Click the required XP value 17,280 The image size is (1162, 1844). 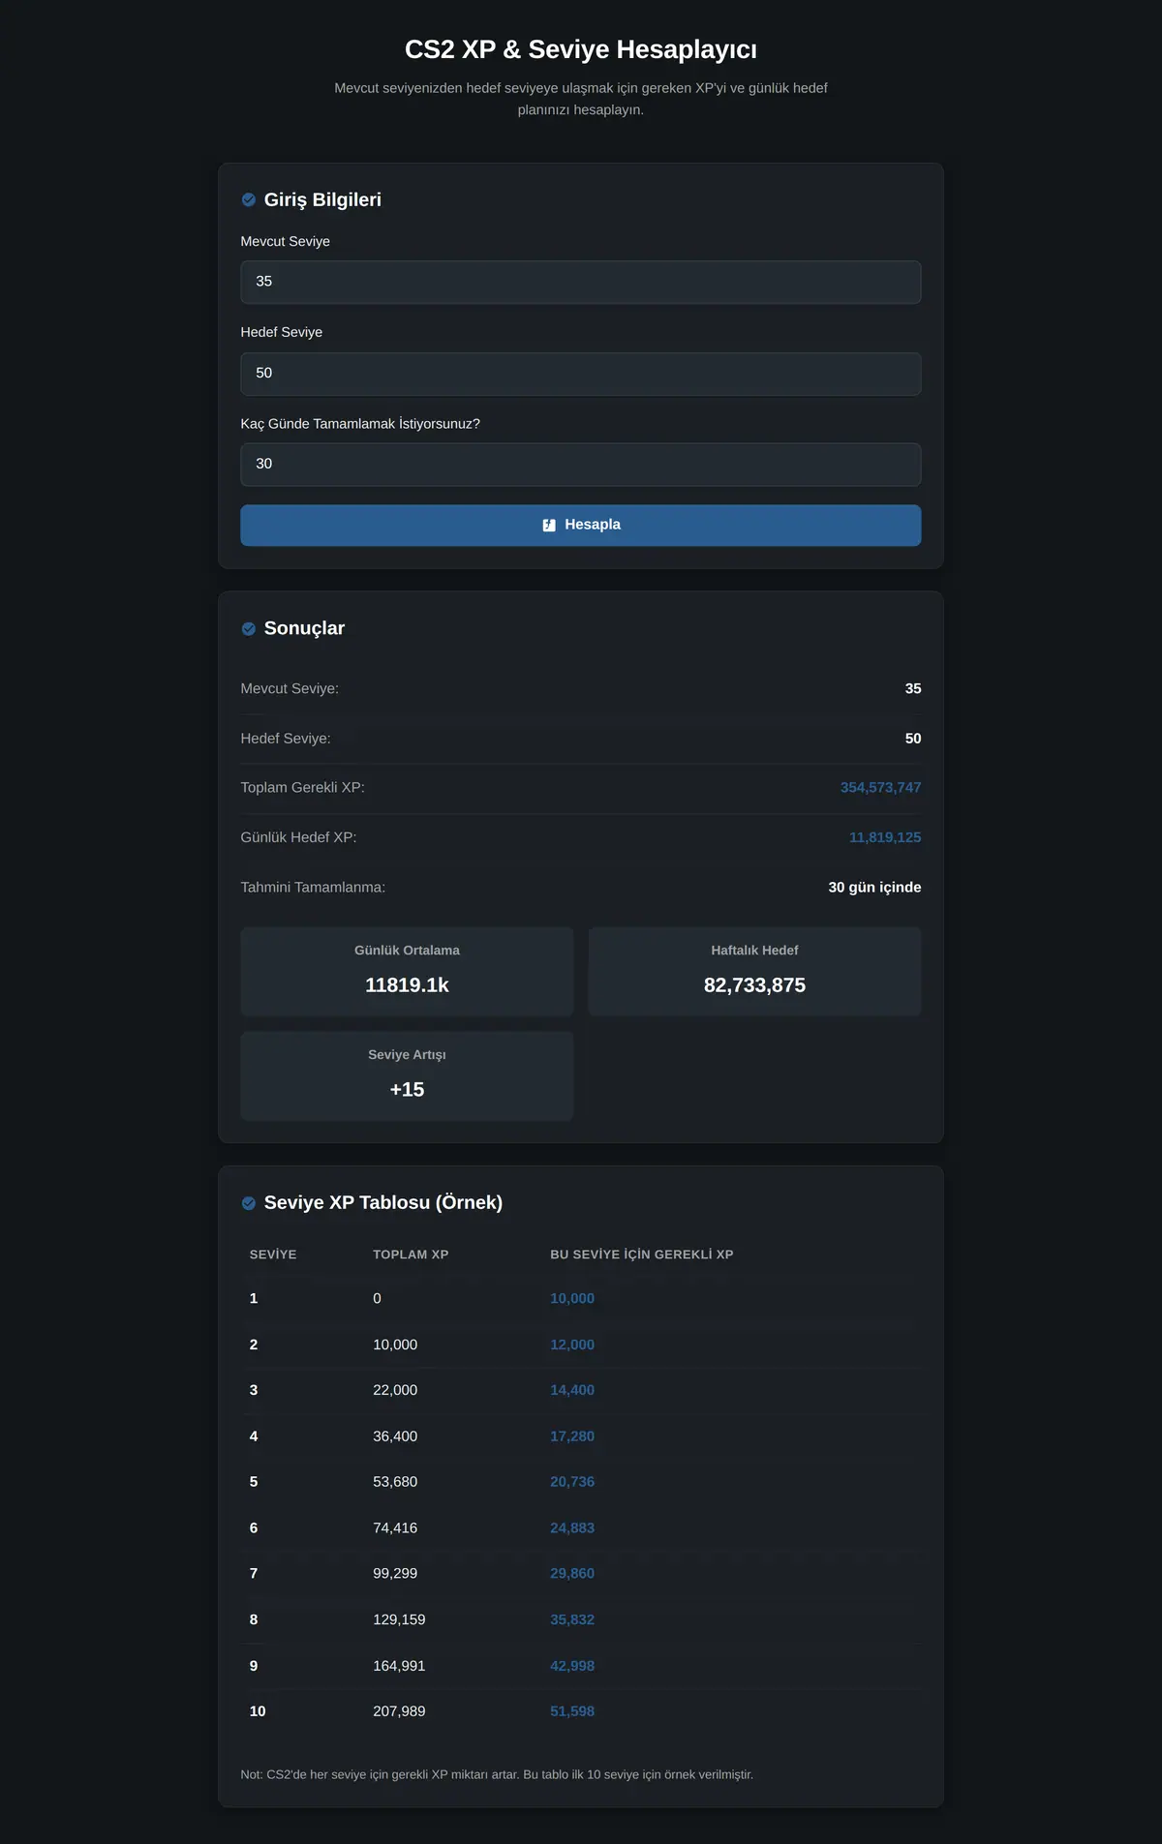coord(572,1436)
